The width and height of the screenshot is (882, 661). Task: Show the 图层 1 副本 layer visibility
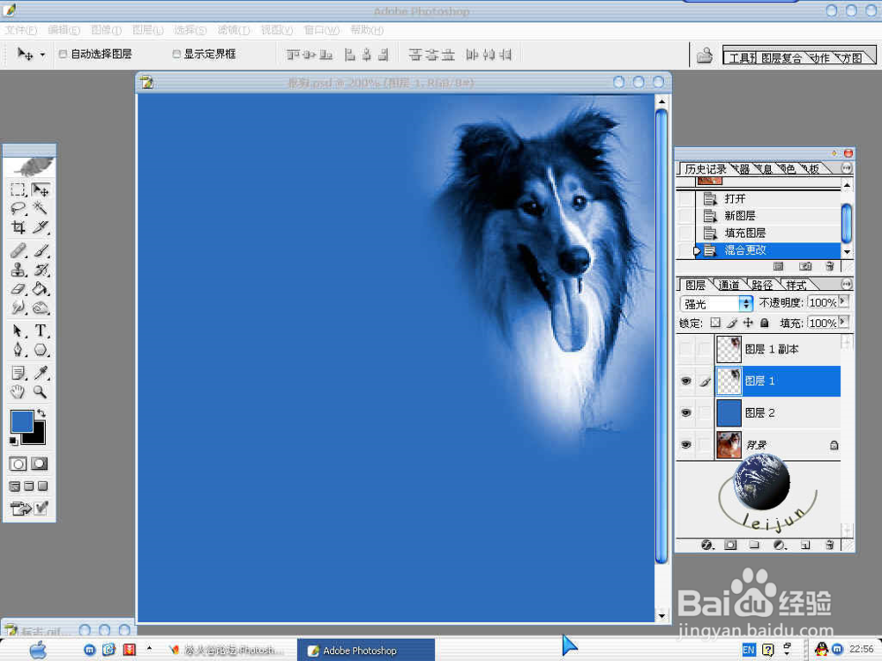685,349
